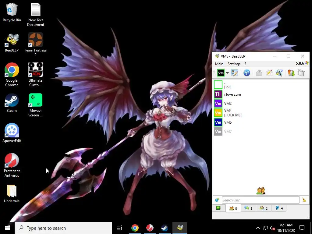The image size is (312, 234).
Task: Open the Recycle Bin desktop icon
Action: click(x=12, y=12)
